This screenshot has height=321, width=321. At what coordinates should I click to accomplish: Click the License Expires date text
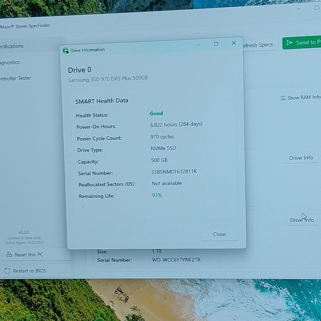pos(24,243)
